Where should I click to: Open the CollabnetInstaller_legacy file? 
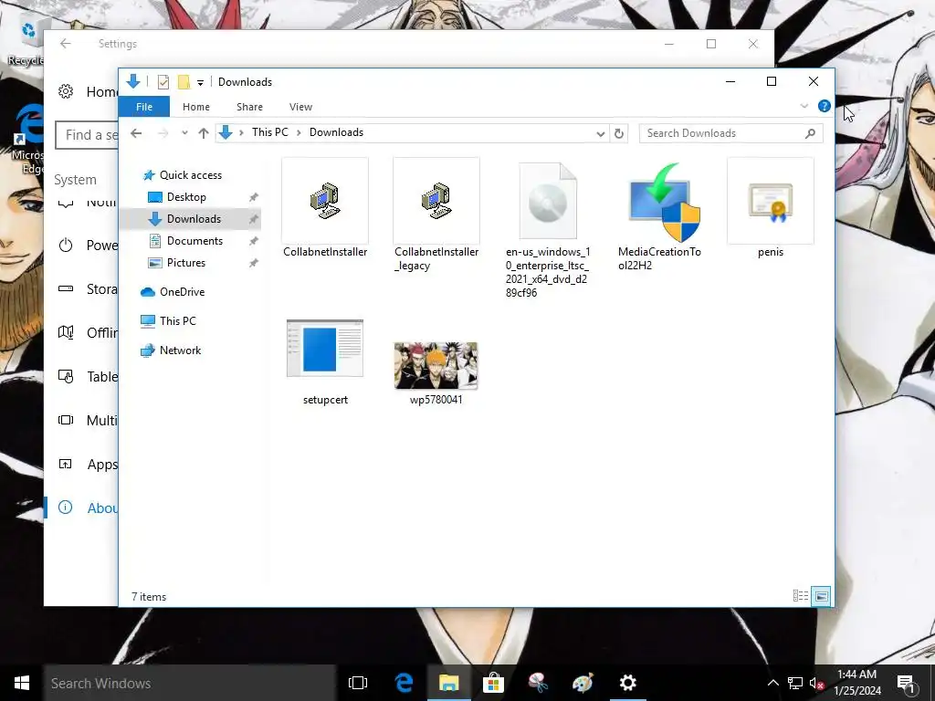click(436, 214)
